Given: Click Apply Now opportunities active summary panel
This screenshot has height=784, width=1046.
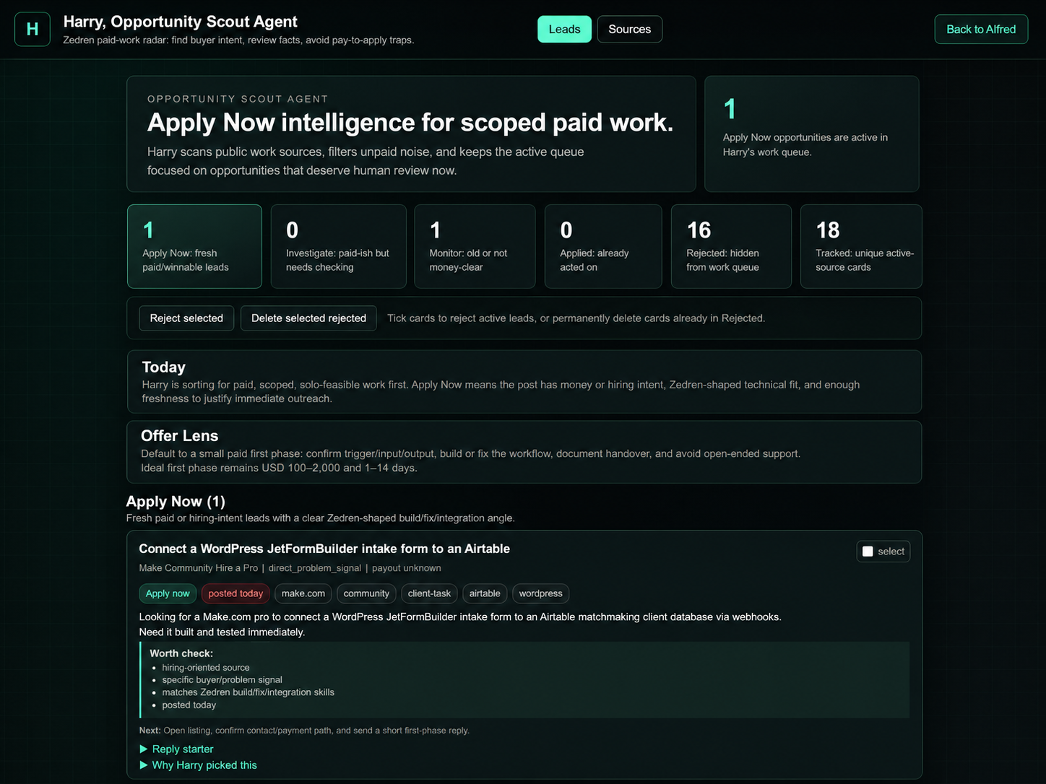Looking at the screenshot, I should click(812, 134).
